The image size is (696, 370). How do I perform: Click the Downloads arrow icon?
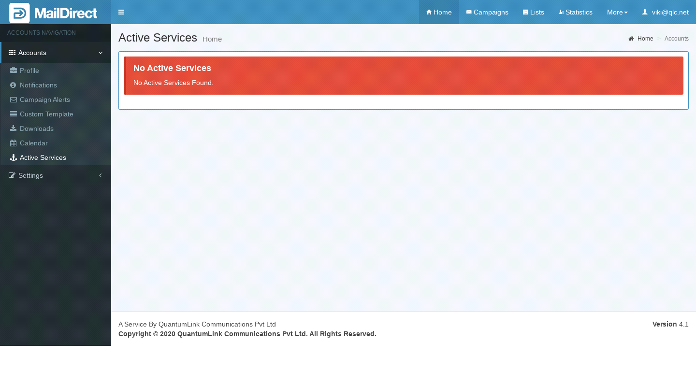point(14,128)
